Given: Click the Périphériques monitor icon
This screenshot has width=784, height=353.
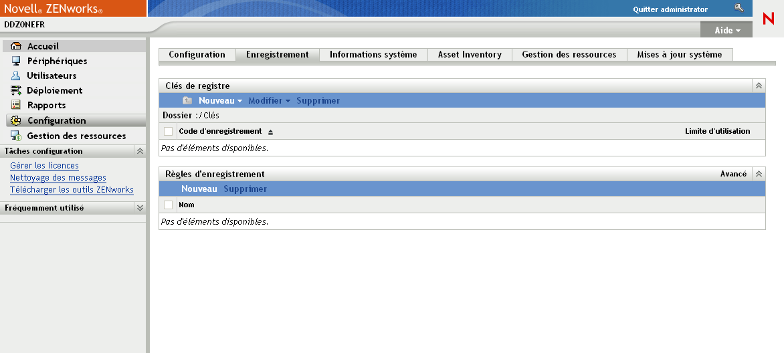Looking at the screenshot, I should click(16, 61).
